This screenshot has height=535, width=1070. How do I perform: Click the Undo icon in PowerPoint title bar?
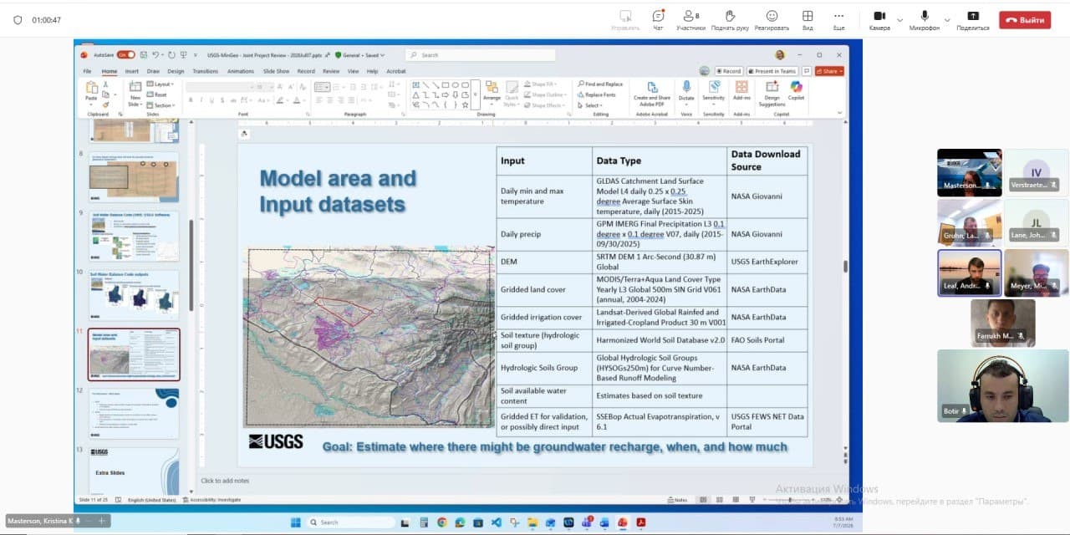tap(155, 54)
